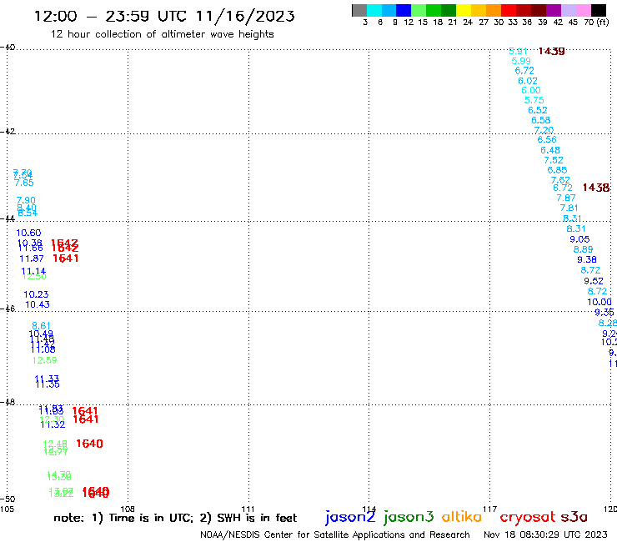Click the wave height value 6.85
617x542 pixels.
tap(557, 170)
